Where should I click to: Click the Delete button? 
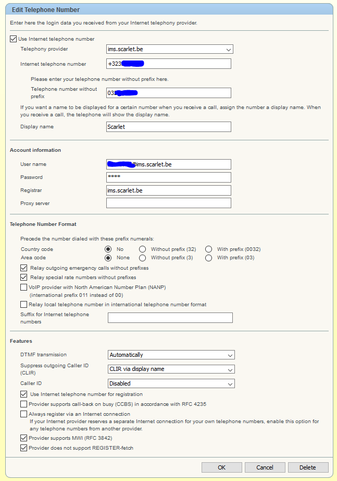[x=308, y=467]
